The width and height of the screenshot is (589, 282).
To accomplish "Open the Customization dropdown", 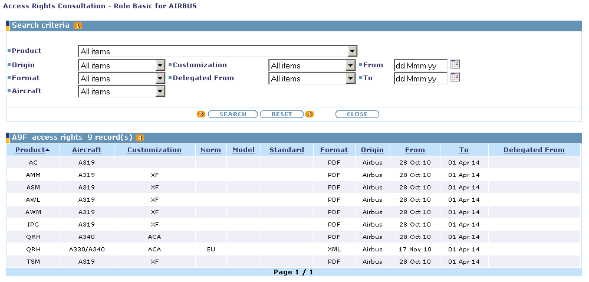I will (x=312, y=65).
